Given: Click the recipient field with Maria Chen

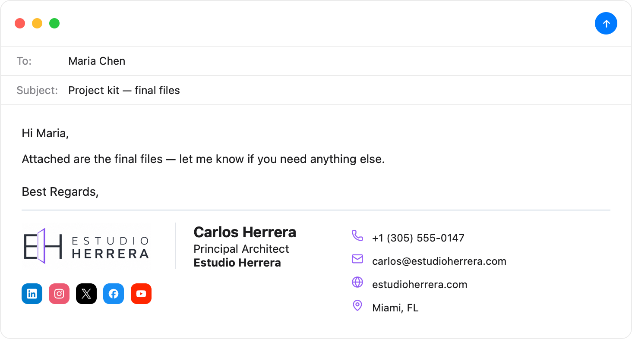Looking at the screenshot, I should point(316,61).
